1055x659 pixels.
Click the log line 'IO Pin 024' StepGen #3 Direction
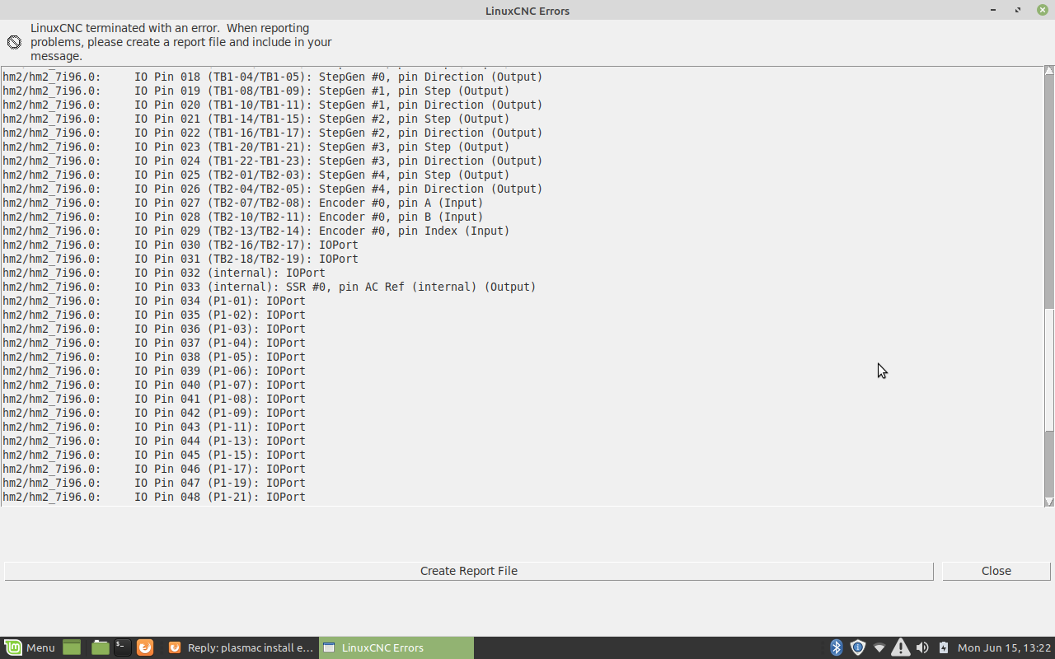pos(273,161)
